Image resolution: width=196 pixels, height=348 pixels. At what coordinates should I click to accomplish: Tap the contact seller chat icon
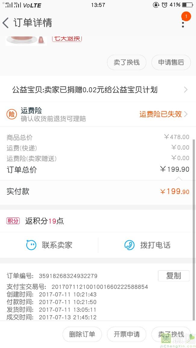(31, 245)
